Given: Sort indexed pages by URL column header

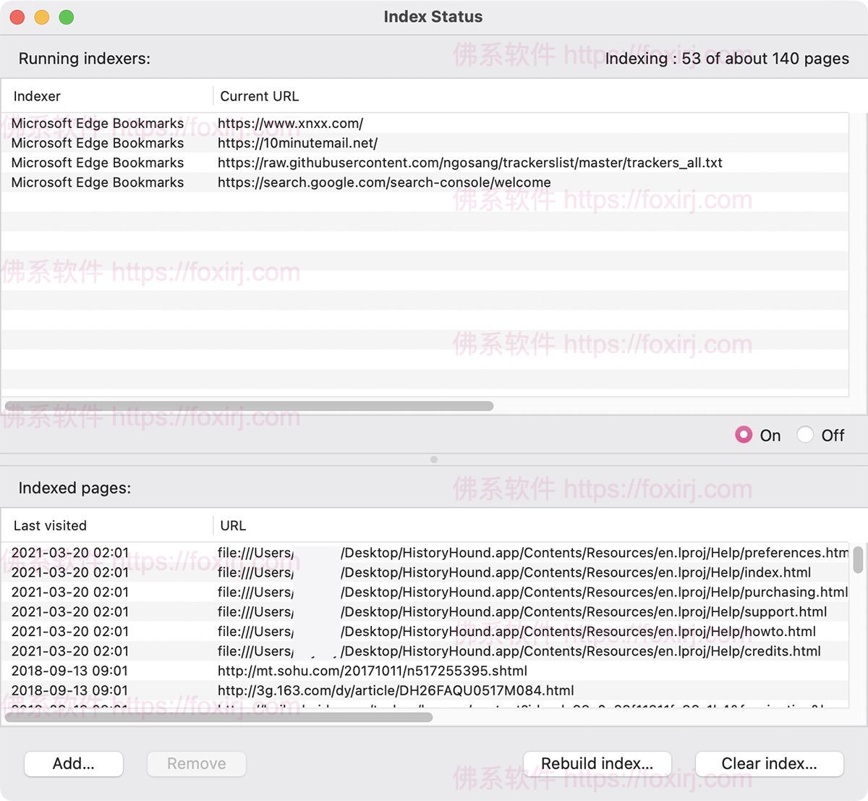Looking at the screenshot, I should [x=233, y=526].
